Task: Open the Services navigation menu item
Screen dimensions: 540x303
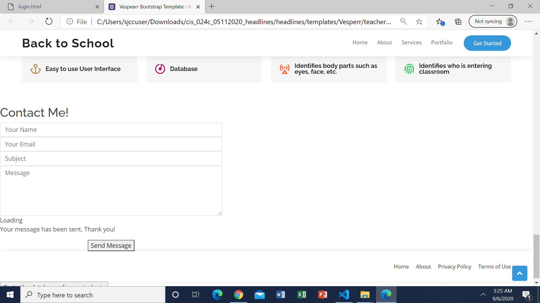Action: 411,42
